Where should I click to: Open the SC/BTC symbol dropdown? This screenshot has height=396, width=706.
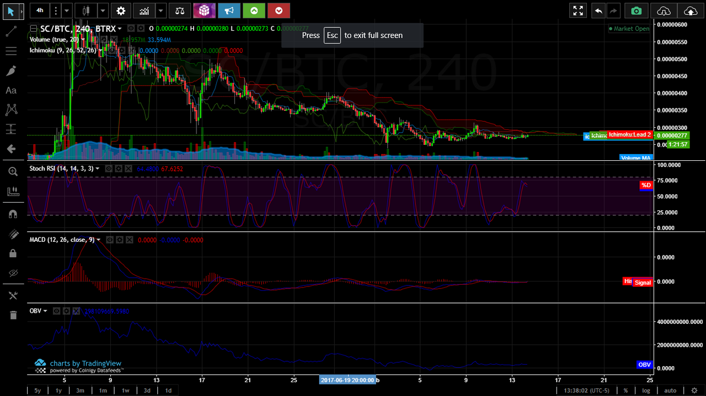click(120, 29)
